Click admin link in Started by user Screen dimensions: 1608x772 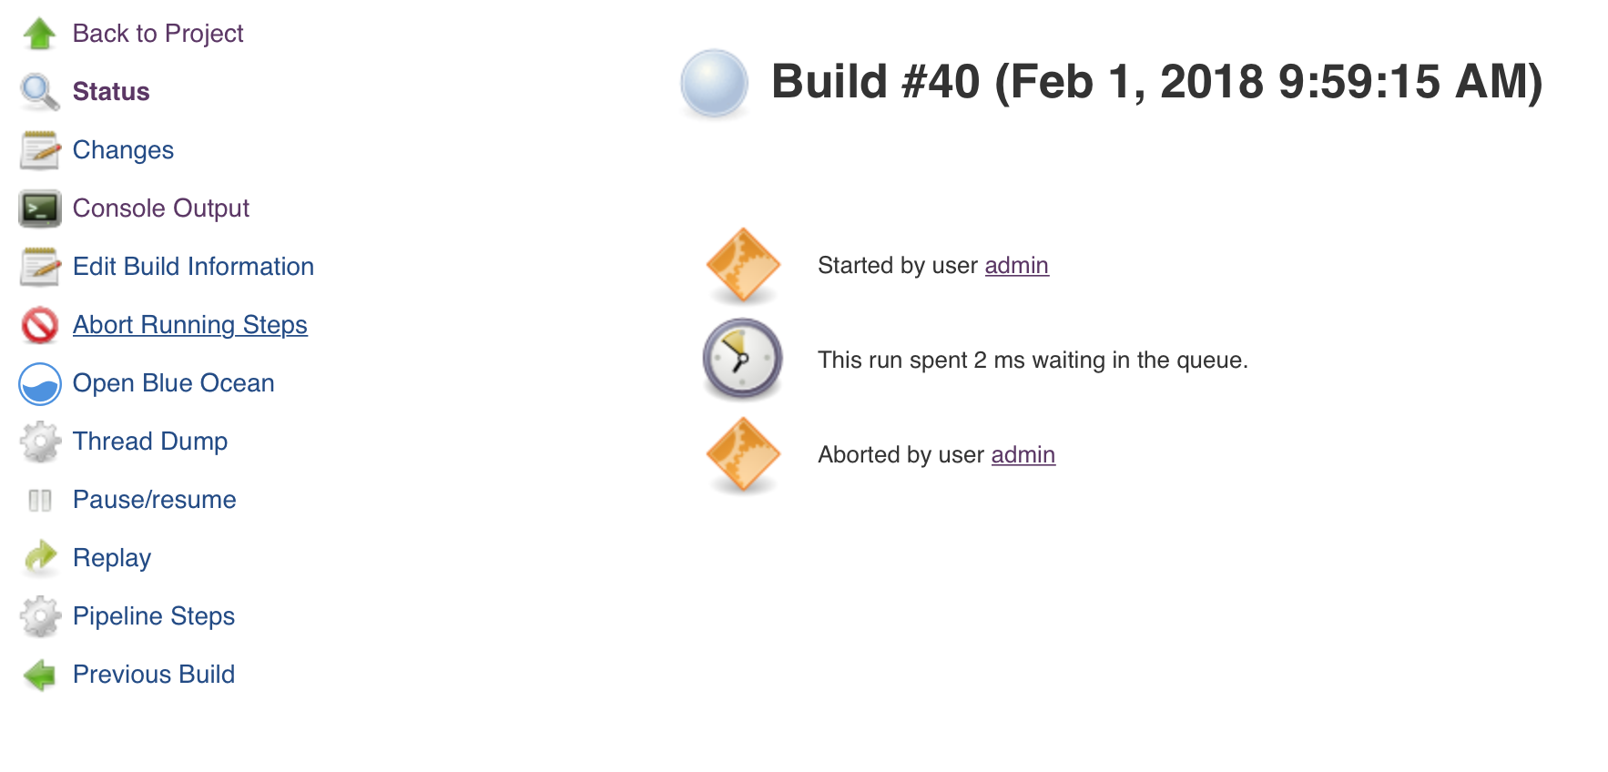click(1016, 265)
